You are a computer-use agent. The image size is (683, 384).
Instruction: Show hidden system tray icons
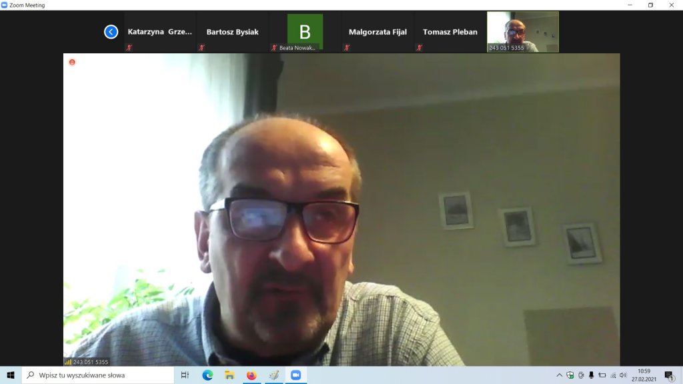point(560,375)
